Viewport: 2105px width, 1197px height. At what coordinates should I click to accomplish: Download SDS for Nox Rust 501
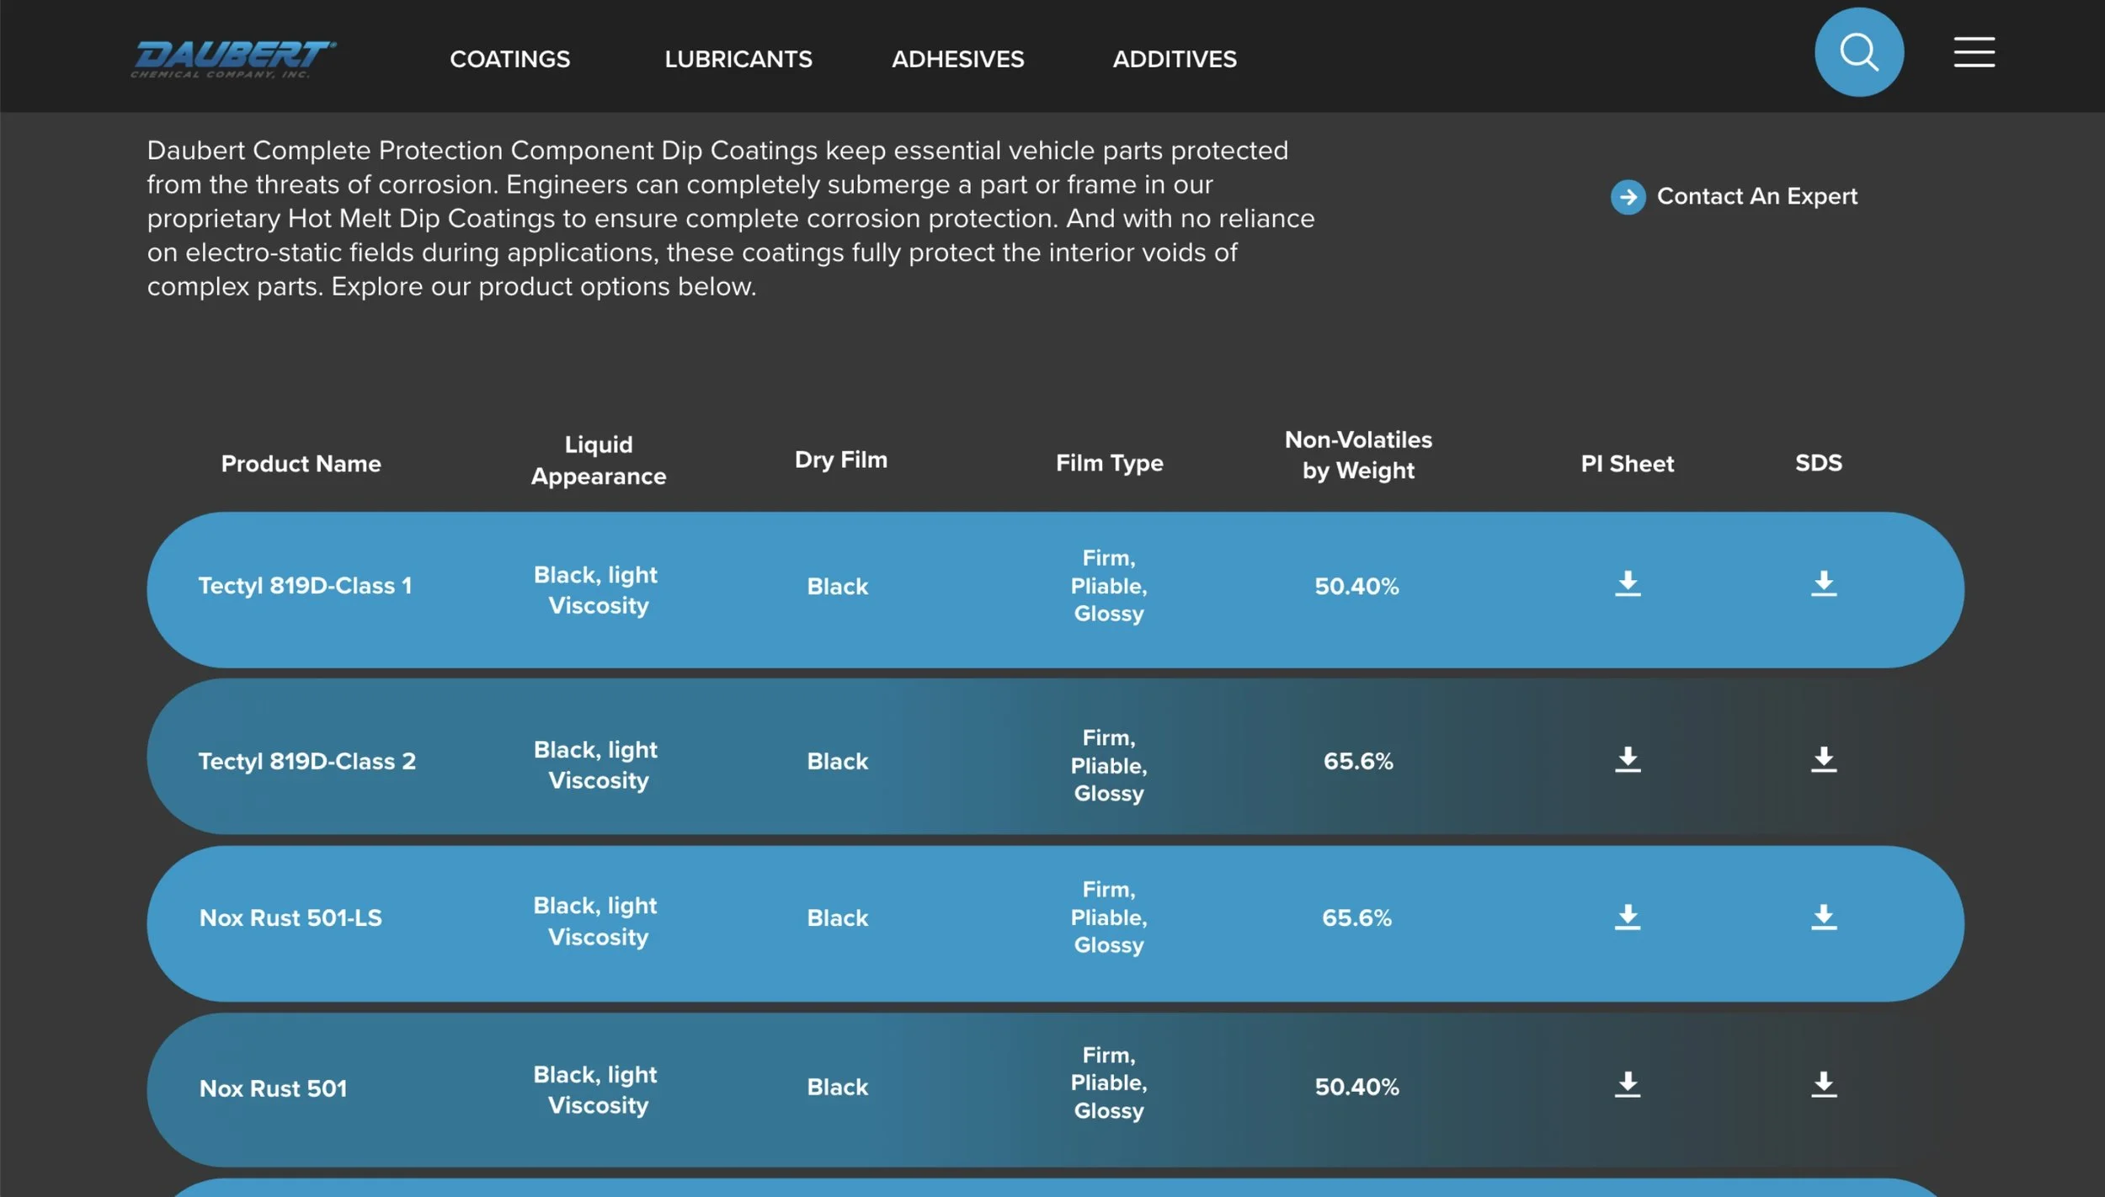[x=1824, y=1084]
